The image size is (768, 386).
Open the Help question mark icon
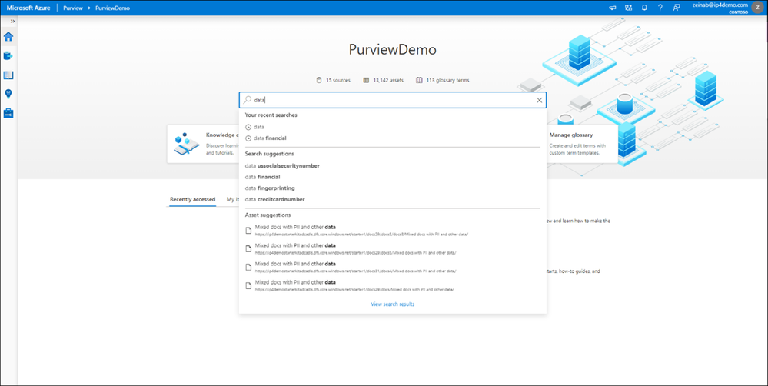[660, 8]
